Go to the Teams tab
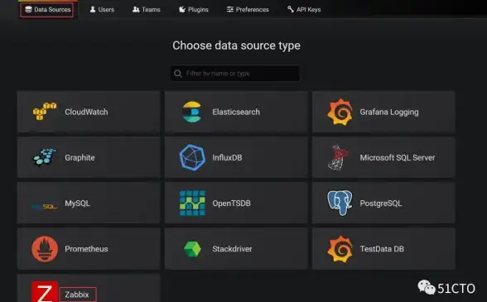Image resolution: width=487 pixels, height=302 pixels. coord(147,10)
